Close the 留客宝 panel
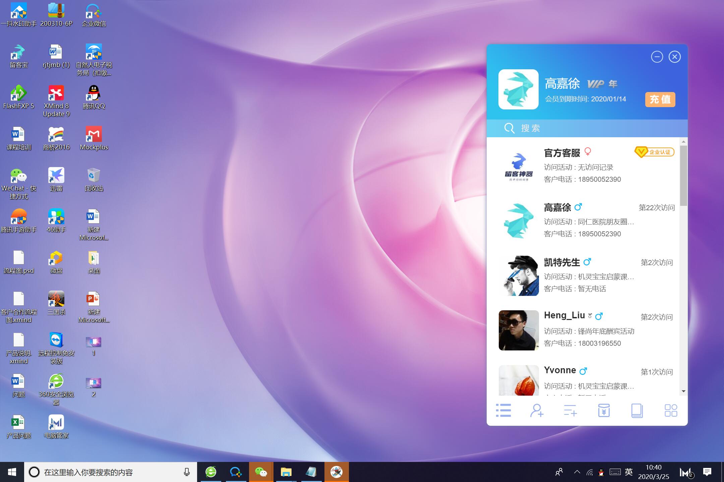This screenshot has height=482, width=724. [674, 57]
